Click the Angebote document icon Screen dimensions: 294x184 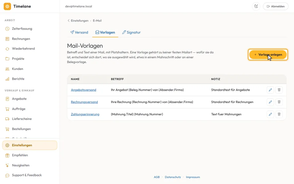pyautogui.click(x=7, y=99)
